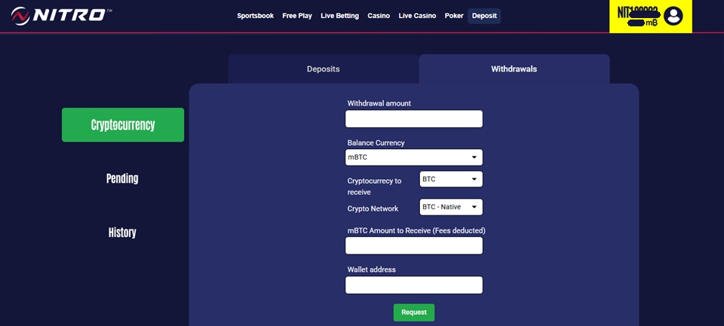The width and height of the screenshot is (724, 326).
Task: Navigate to Casino
Action: coord(379,16)
